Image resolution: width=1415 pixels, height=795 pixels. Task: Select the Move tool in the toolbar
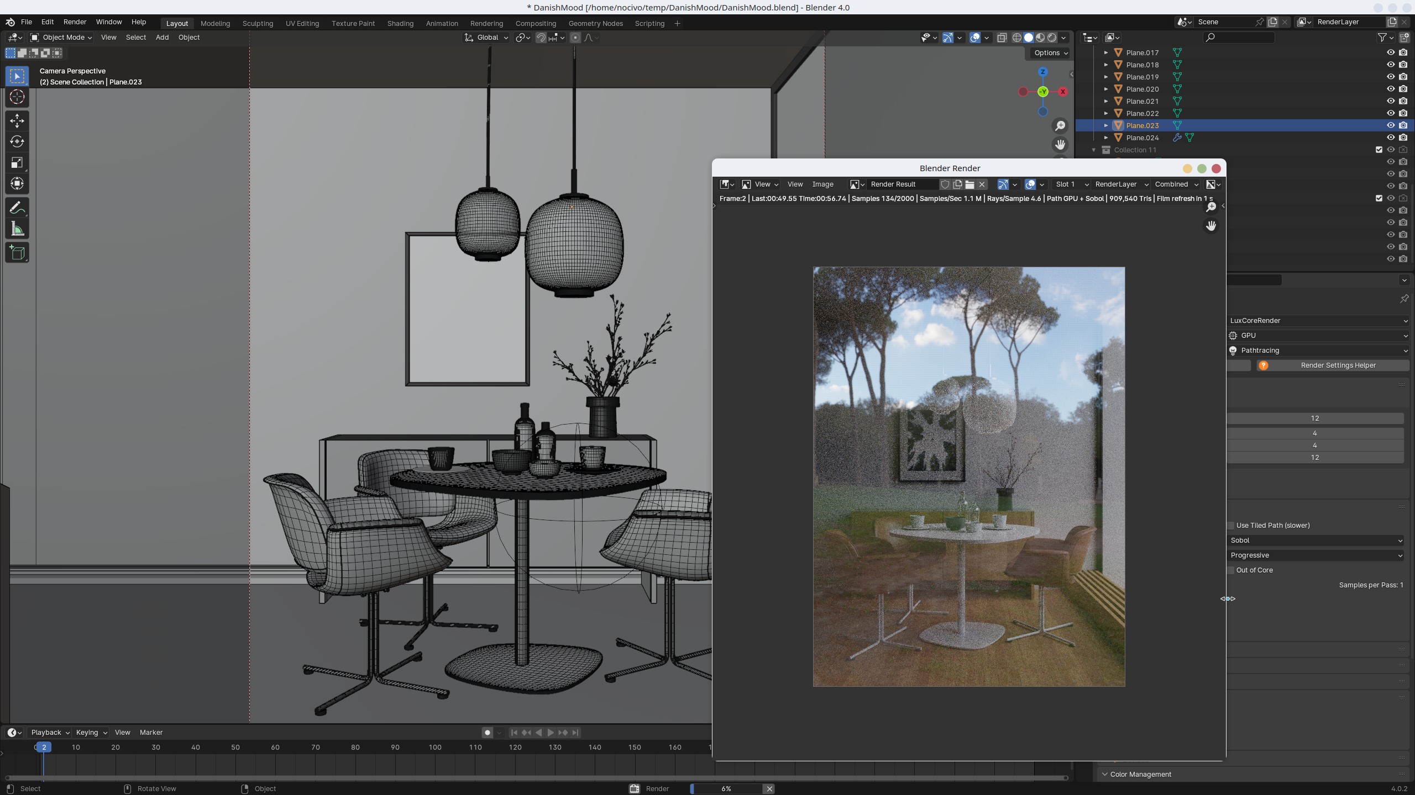(17, 120)
